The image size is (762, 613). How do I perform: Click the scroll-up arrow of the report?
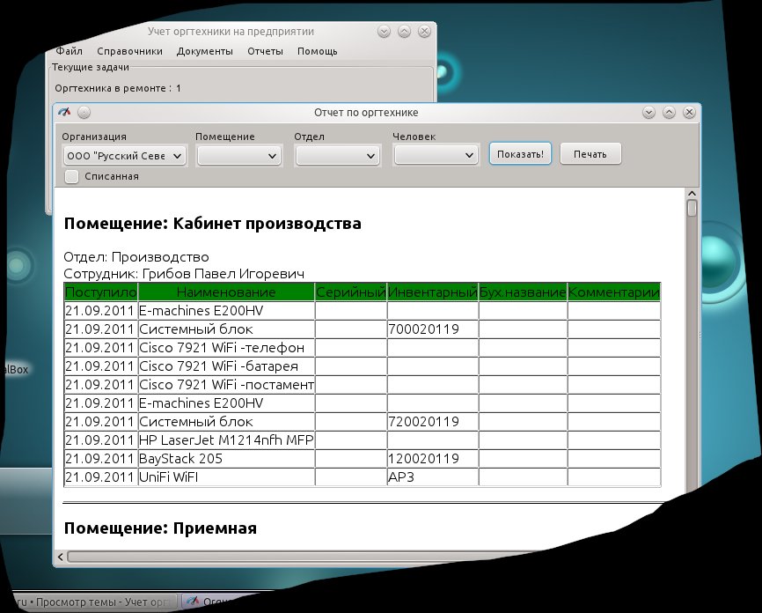(692, 193)
